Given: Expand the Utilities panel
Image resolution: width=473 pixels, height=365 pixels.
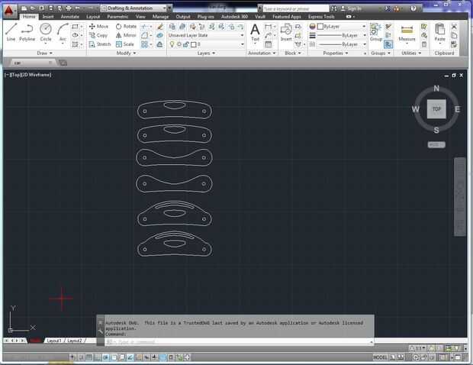Looking at the screenshot, I should [x=411, y=53].
